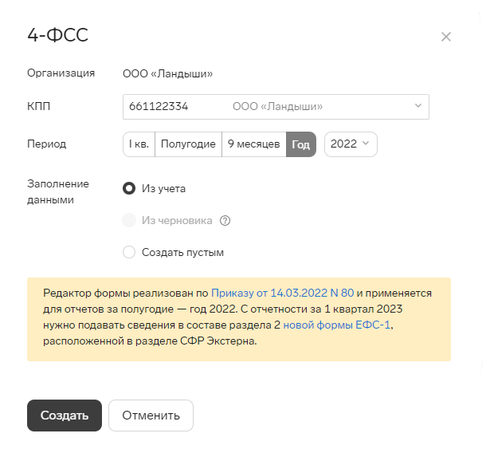Click the question mark help icon next to Из черновика
Image resolution: width=486 pixels, height=453 pixels.
tap(225, 221)
